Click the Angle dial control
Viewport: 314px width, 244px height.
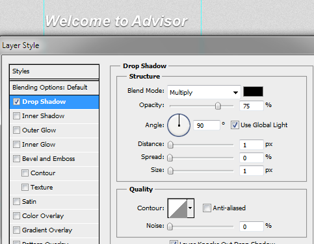point(179,125)
